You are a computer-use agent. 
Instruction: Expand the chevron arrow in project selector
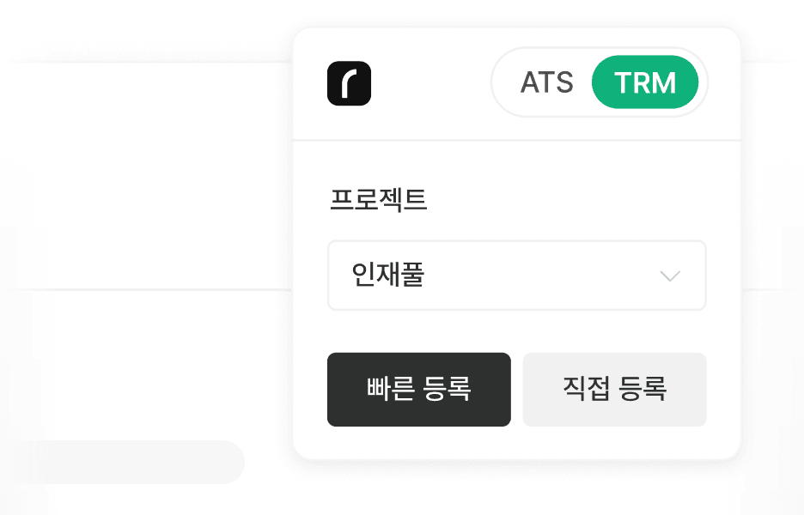click(670, 276)
